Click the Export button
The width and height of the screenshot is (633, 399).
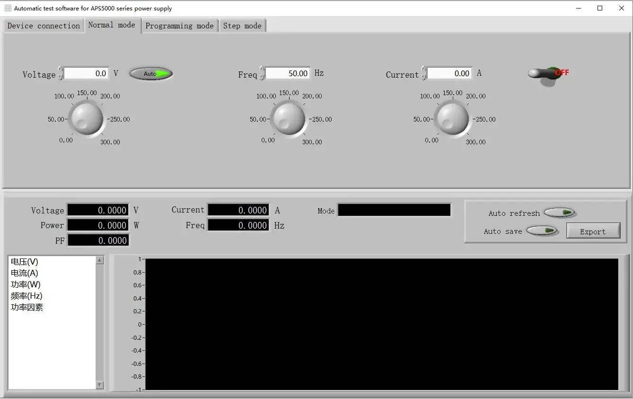593,231
